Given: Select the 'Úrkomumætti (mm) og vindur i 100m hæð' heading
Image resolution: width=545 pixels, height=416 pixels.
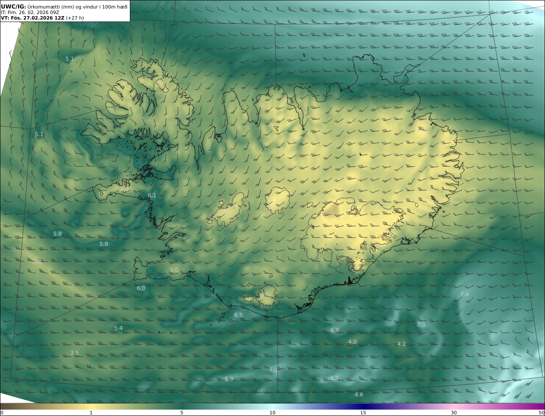Looking at the screenshot, I should (x=77, y=6).
